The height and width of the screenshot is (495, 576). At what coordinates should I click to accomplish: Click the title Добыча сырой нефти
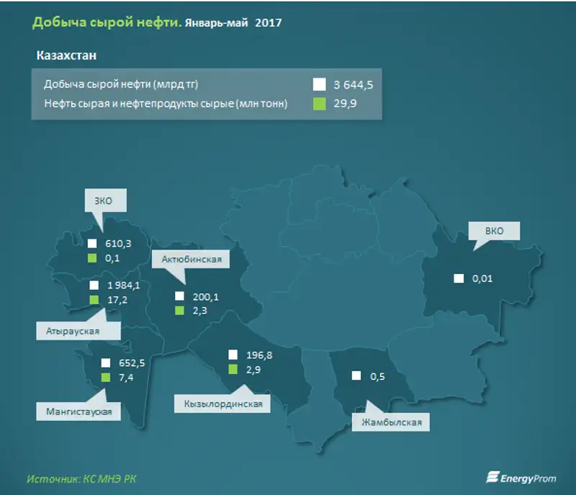coord(104,23)
